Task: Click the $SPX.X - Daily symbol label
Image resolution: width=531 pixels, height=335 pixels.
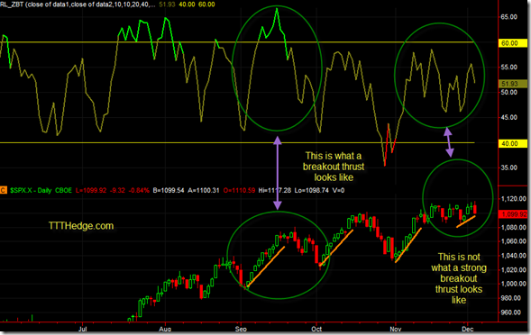Action: pyautogui.click(x=31, y=191)
